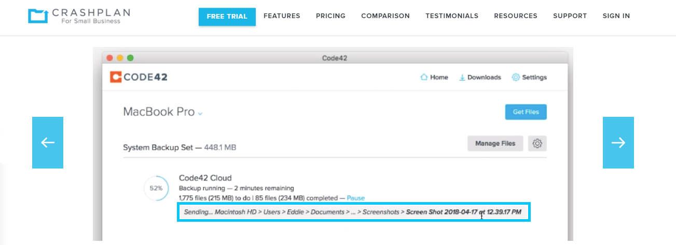This screenshot has width=676, height=245.
Task: Click the Free Trial button
Action: (x=227, y=17)
